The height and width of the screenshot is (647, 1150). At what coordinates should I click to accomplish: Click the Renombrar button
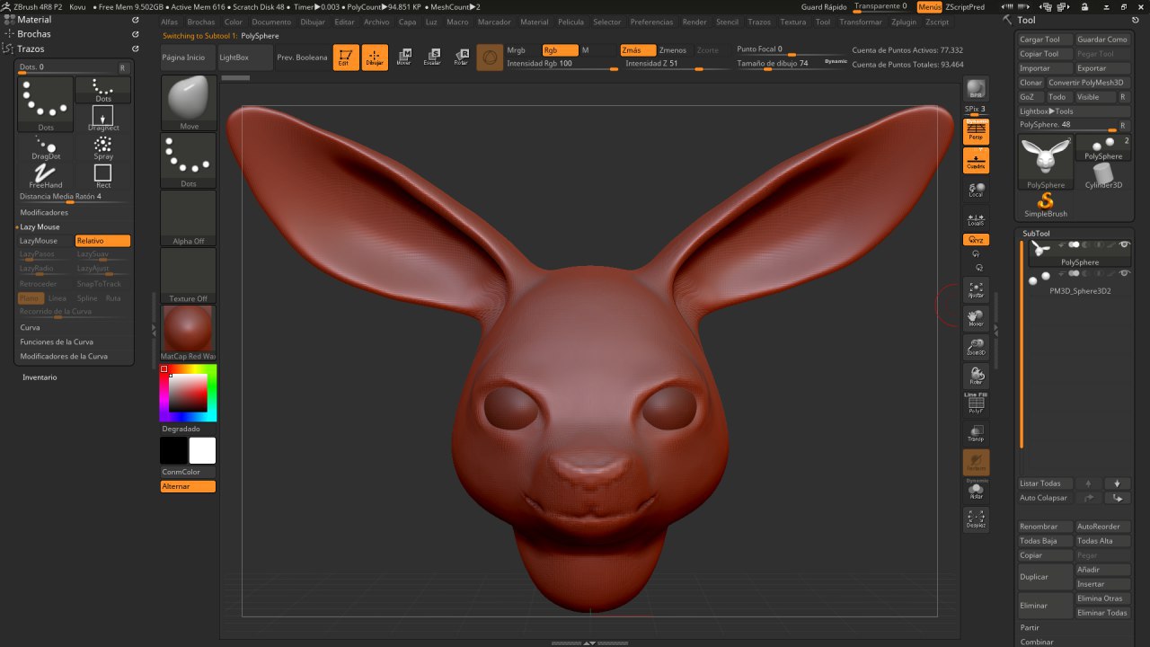click(x=1044, y=527)
